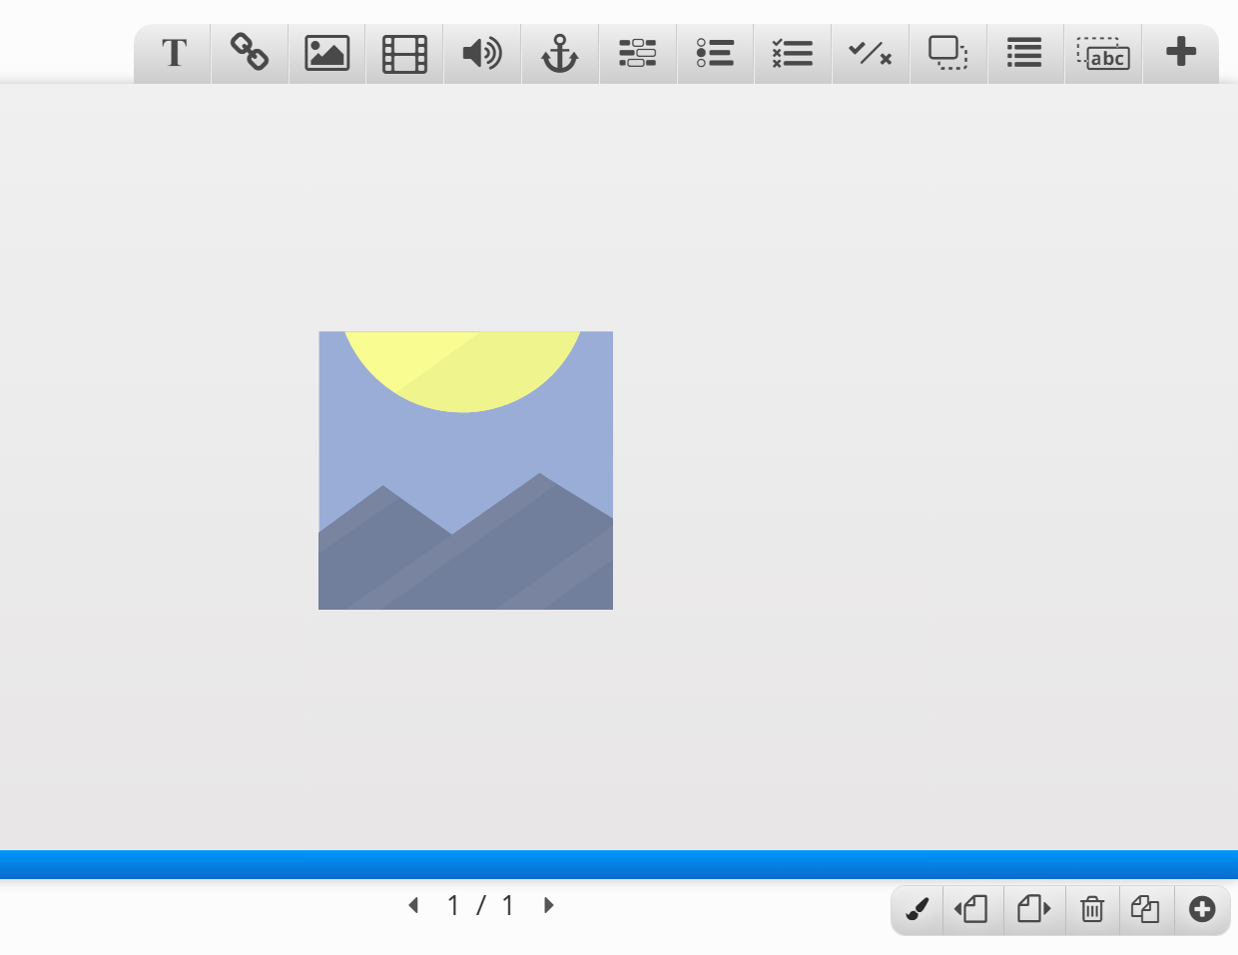Open more elements with plus icon
This screenshot has width=1238, height=955.
[x=1181, y=53]
